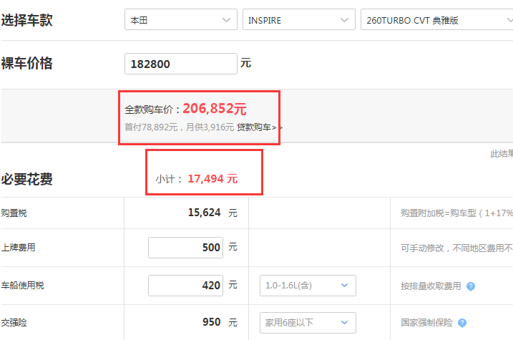Click the 上牌费用 row label

tap(18, 248)
